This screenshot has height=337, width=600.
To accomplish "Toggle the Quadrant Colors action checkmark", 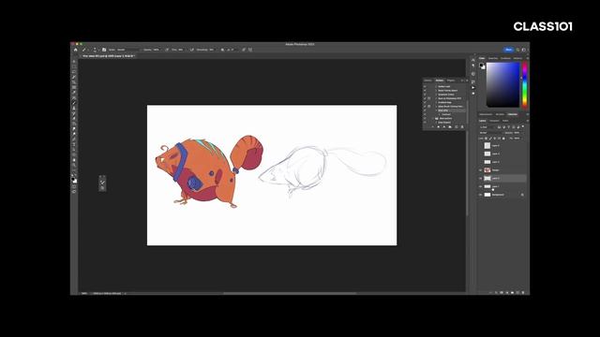I will click(x=425, y=95).
